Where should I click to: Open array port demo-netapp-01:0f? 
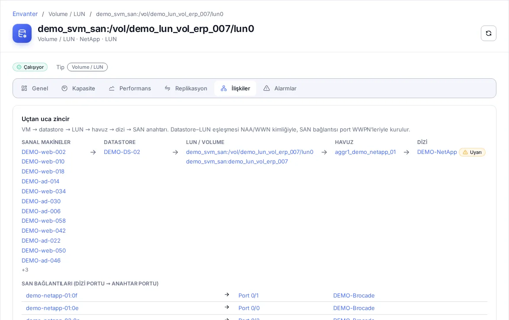point(52,296)
